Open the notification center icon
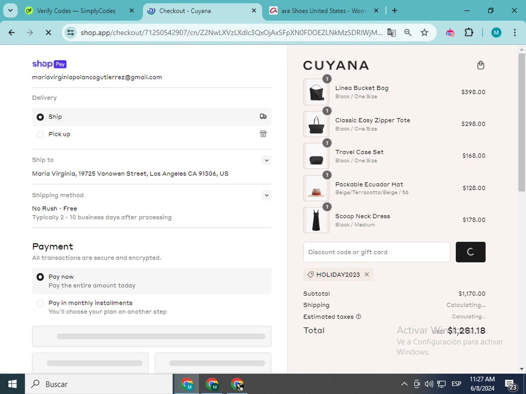The height and width of the screenshot is (394, 526). click(511, 385)
